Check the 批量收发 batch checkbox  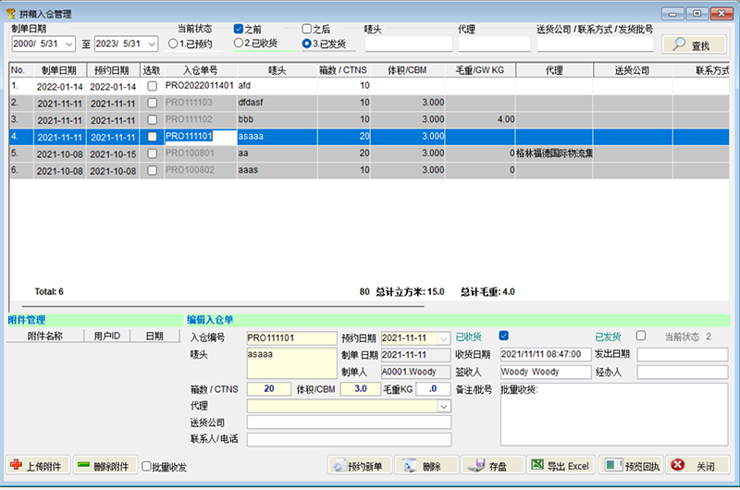point(147,467)
